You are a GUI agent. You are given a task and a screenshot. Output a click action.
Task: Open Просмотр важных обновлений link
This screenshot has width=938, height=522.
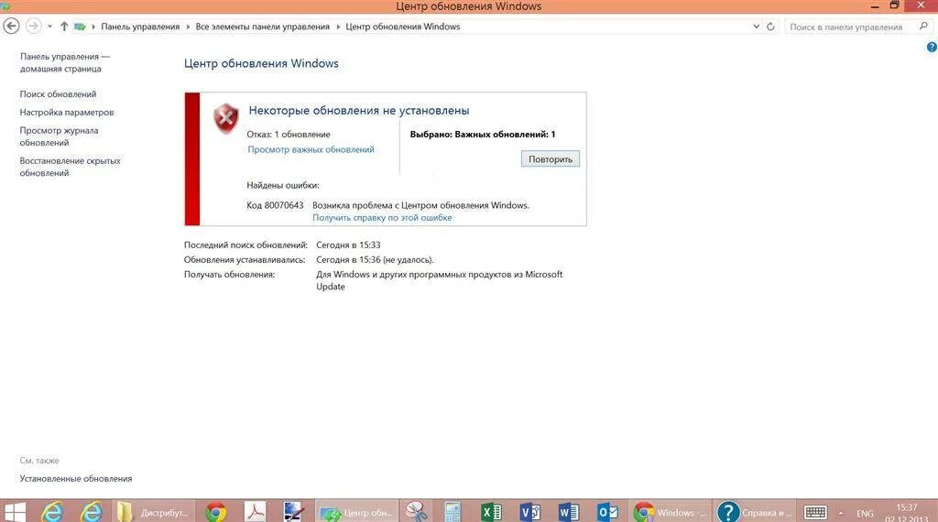click(311, 149)
